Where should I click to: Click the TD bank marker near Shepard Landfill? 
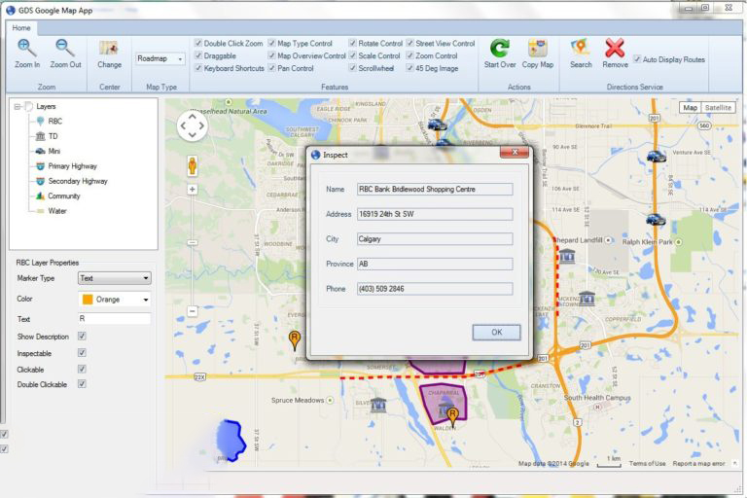point(566,257)
